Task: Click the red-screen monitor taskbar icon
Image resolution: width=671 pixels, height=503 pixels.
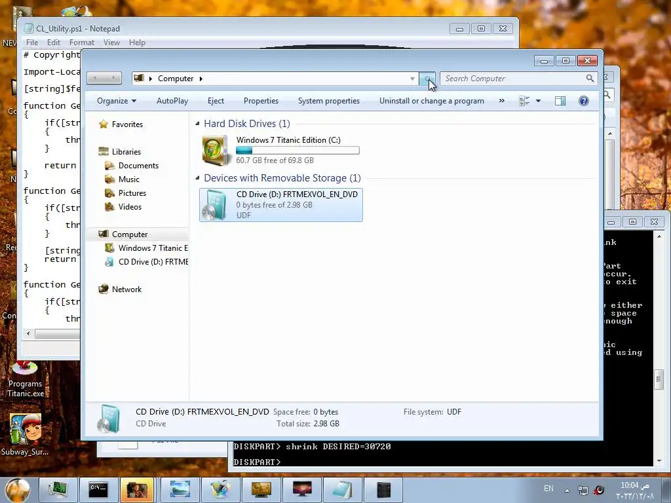Action: pos(301,490)
